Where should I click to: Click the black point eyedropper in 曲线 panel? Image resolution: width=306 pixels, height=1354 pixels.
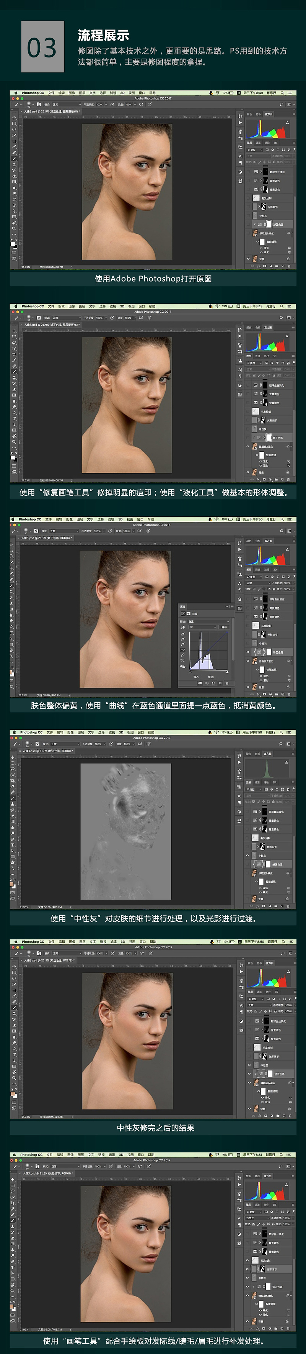click(183, 634)
